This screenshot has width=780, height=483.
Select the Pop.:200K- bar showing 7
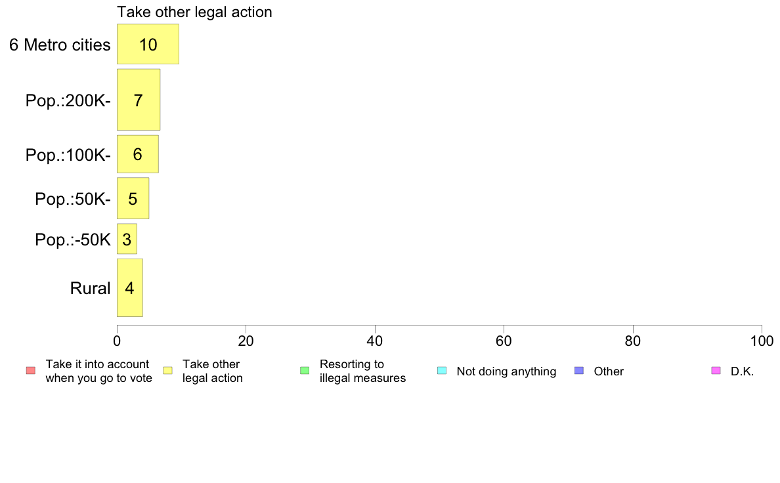point(139,100)
